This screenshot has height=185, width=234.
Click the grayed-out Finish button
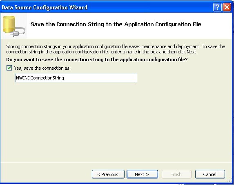(x=176, y=174)
